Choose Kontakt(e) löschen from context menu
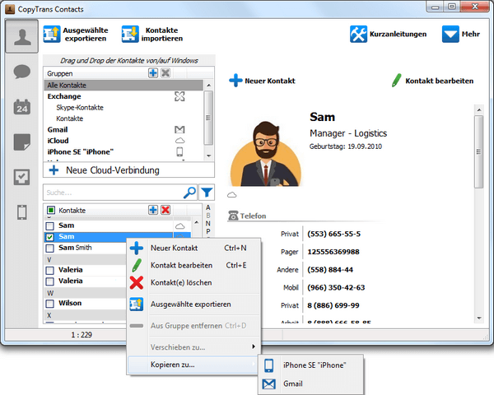Viewport: 494px width, 395px height. tap(193, 282)
